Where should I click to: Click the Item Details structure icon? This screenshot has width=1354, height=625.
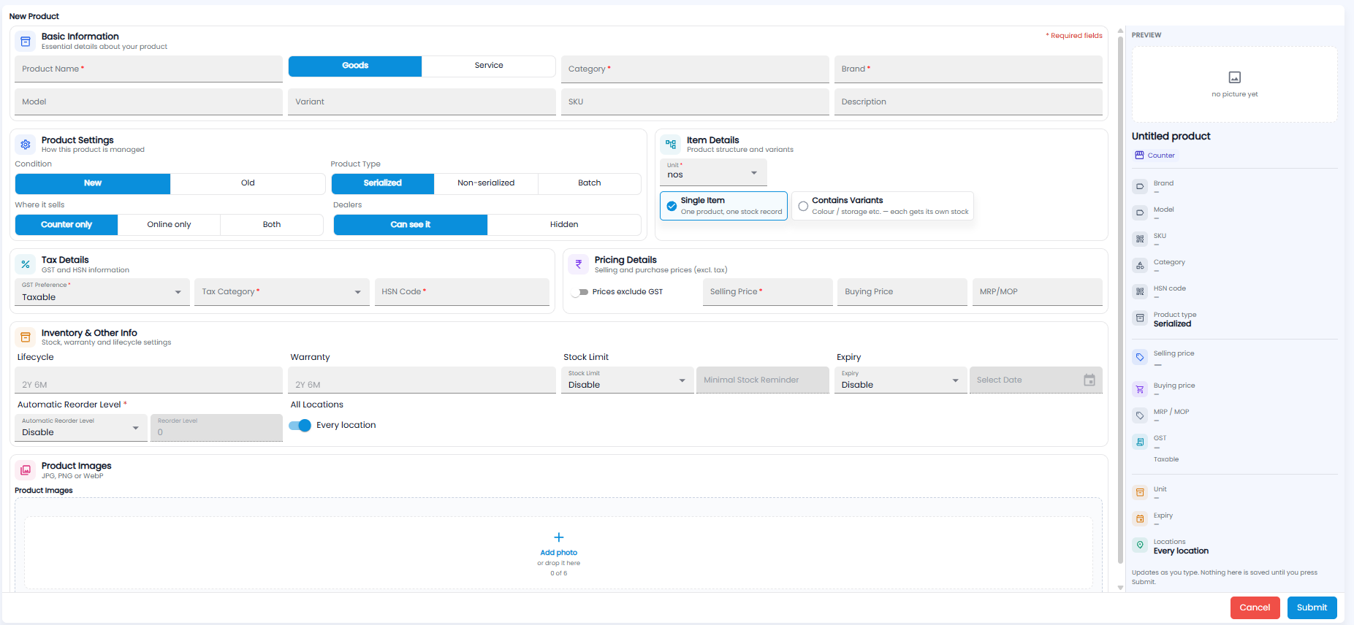pos(671,145)
